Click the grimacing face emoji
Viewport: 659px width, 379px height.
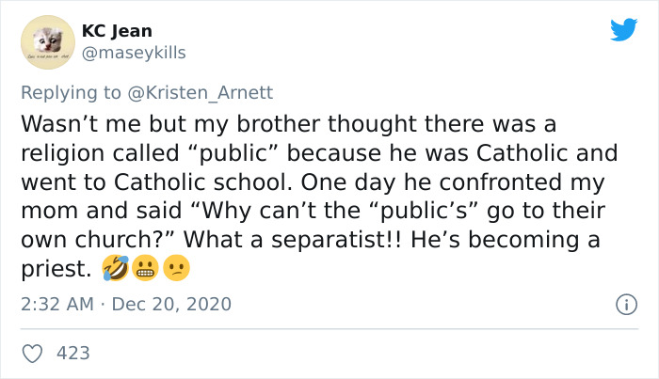pos(145,269)
